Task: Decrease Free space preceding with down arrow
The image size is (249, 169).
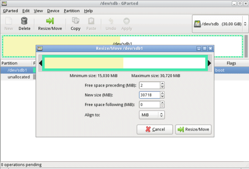Action: (162, 87)
